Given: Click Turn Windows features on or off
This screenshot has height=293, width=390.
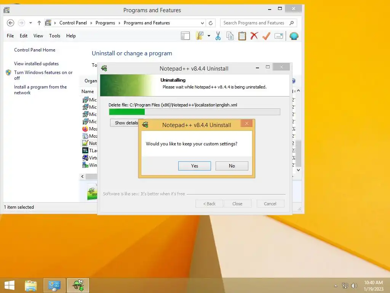Looking at the screenshot, I should click(x=43, y=75).
